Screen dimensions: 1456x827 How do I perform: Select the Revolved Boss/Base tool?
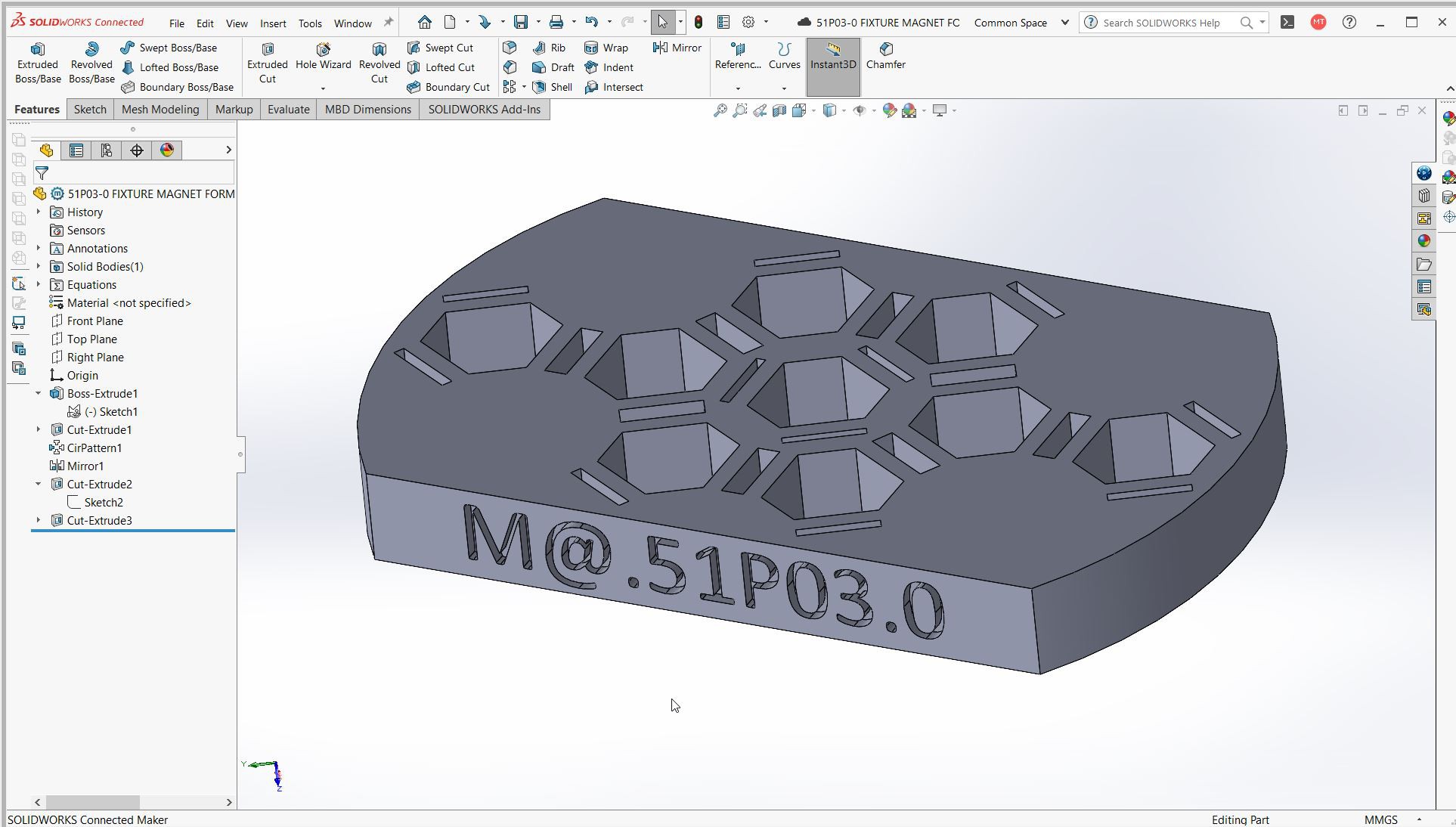(x=91, y=63)
